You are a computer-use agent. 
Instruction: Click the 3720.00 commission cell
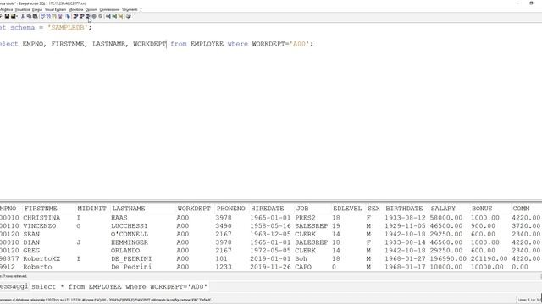(526, 226)
